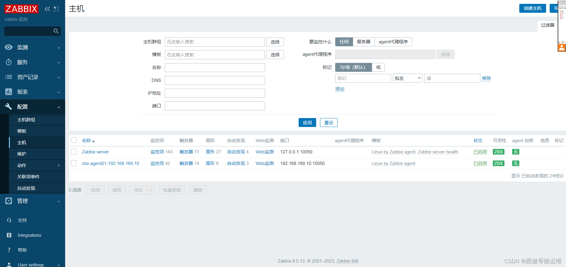The height and width of the screenshot is (267, 566).
Task: Click the 创建主机 button
Action: 532,8
